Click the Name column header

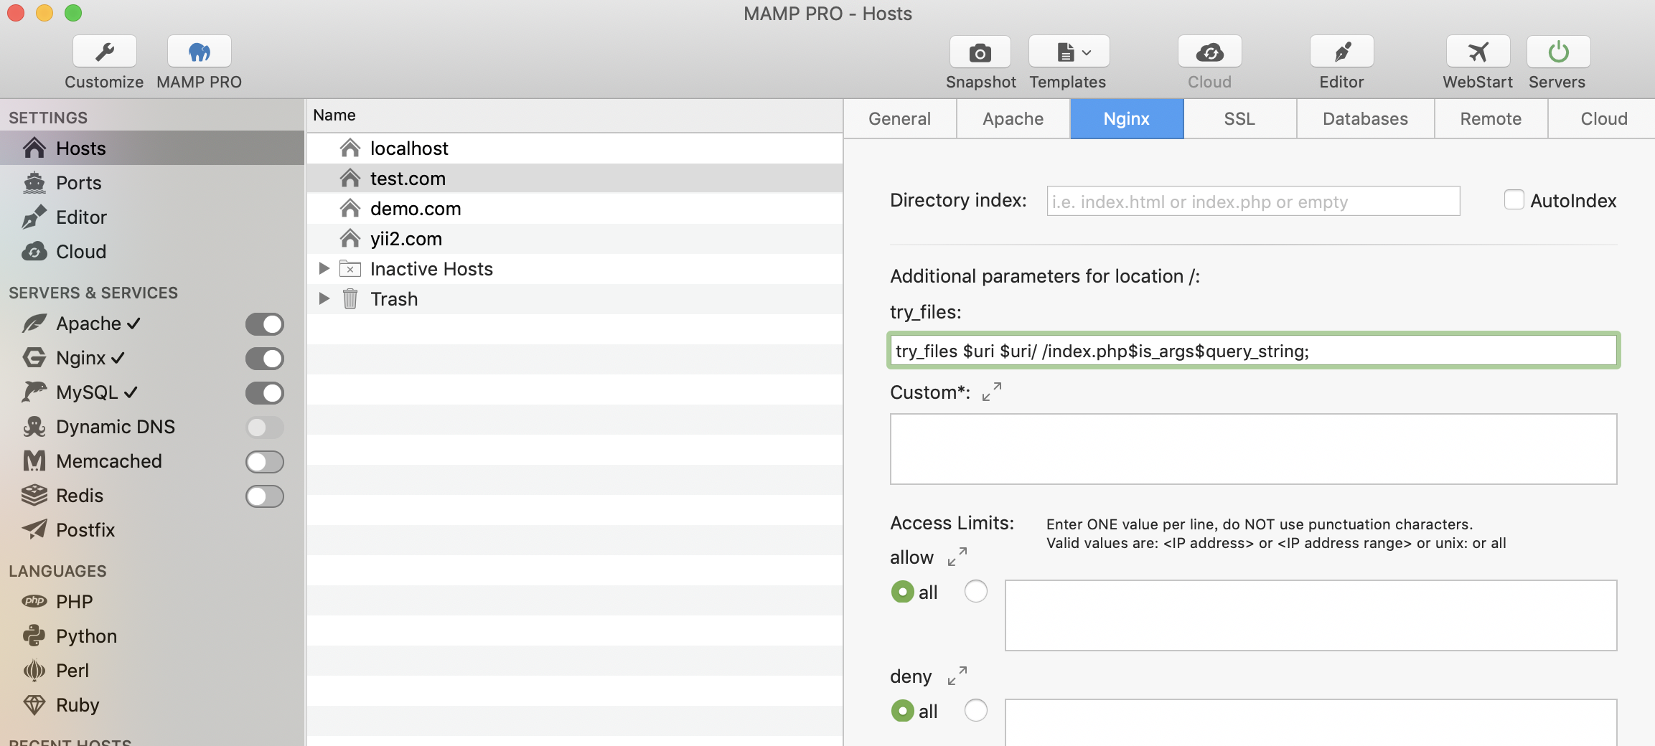[x=575, y=115]
